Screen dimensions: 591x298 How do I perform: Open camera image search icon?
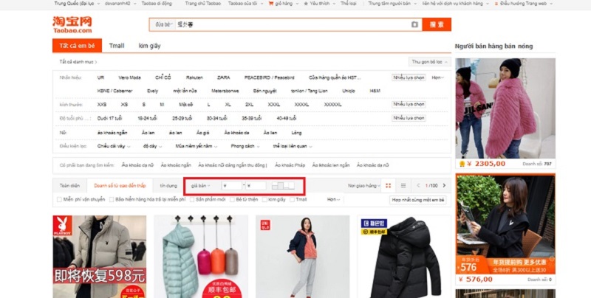pos(414,24)
